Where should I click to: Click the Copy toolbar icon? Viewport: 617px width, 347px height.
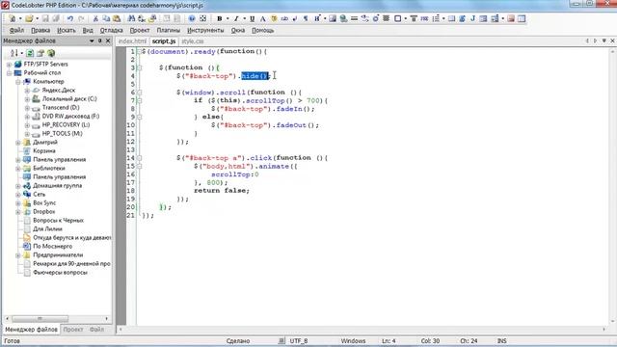[x=106, y=18]
